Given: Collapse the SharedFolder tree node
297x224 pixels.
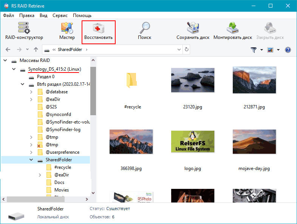Looking at the screenshot, I should click(31, 160).
